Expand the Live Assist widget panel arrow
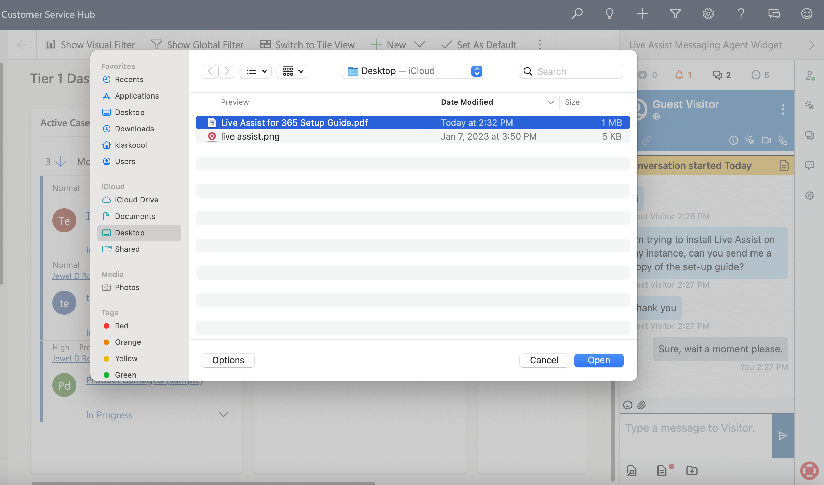 (x=812, y=45)
